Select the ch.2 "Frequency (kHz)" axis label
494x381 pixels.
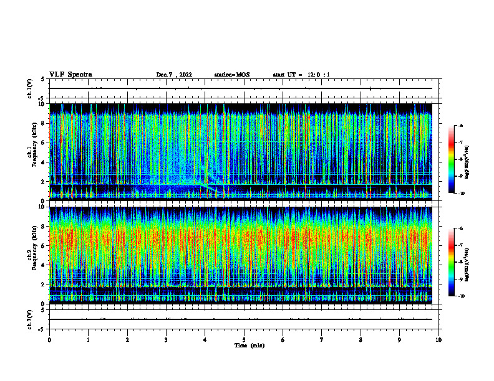[34, 248]
